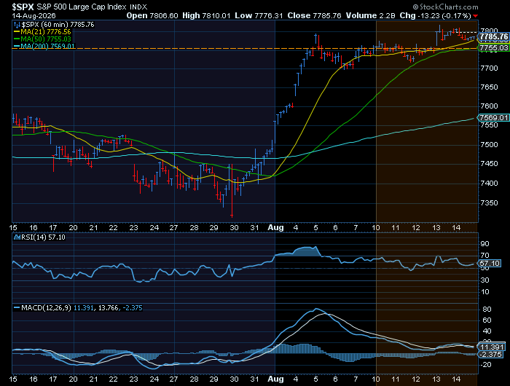This screenshot has width=510, height=386.
Task: Click the Open 7806.60 value
Action: [x=152, y=15]
